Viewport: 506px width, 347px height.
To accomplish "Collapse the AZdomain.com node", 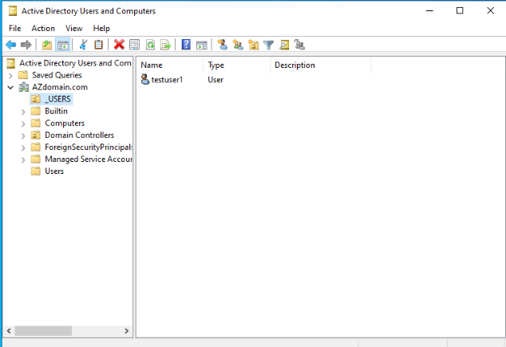I will coord(10,88).
